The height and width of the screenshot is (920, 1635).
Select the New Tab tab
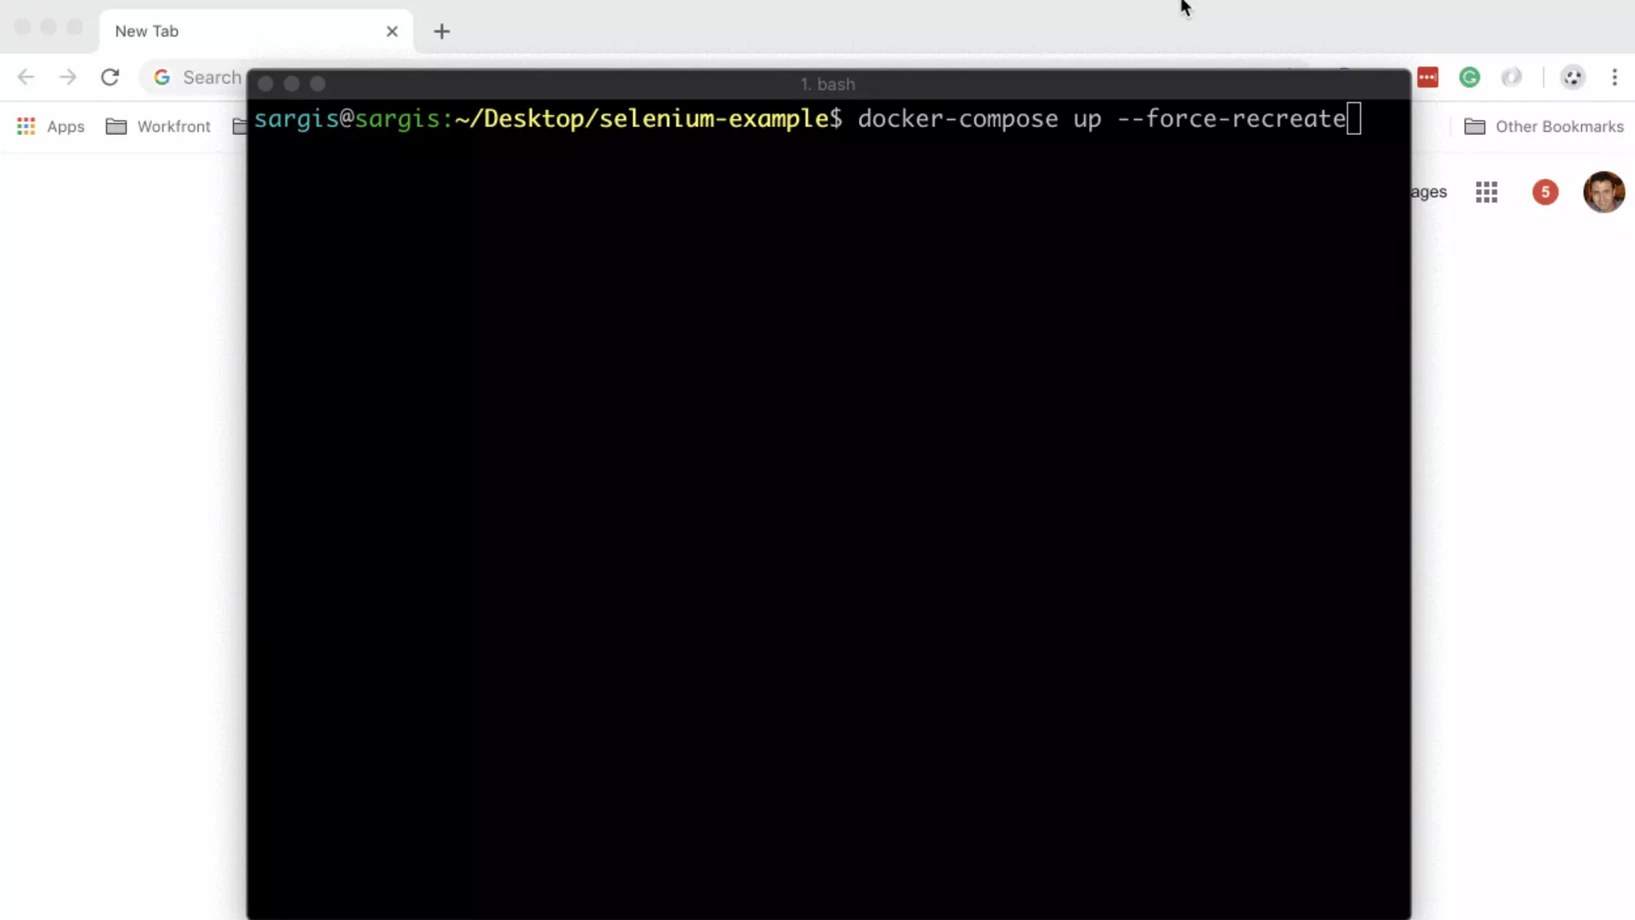coord(240,31)
